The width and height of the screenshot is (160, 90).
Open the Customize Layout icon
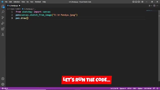point(142,2)
